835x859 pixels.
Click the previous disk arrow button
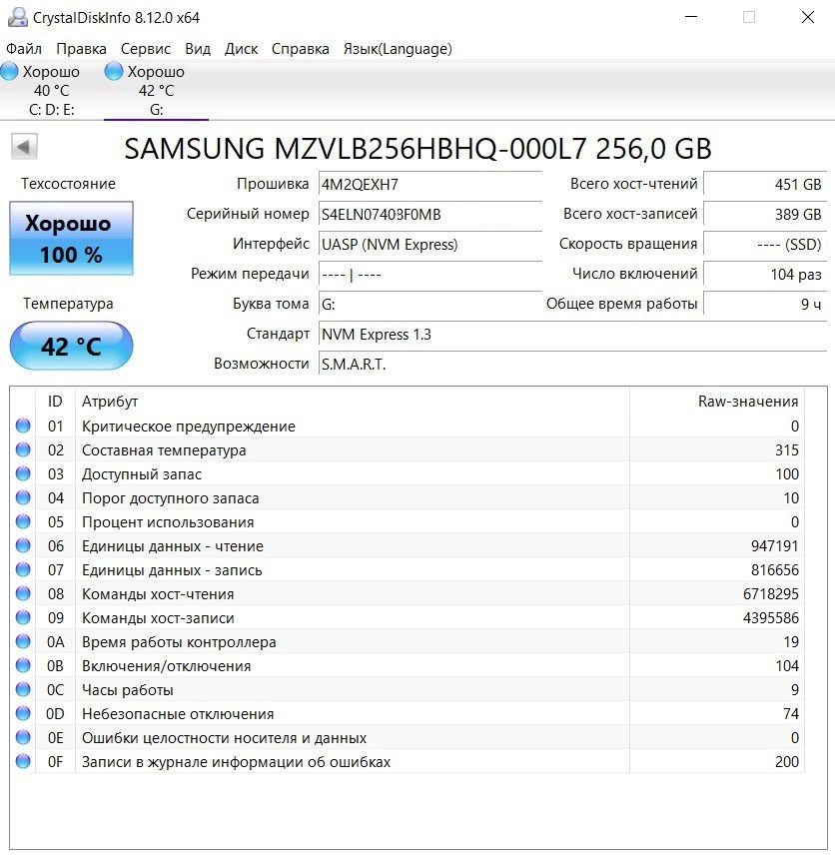coord(24,146)
